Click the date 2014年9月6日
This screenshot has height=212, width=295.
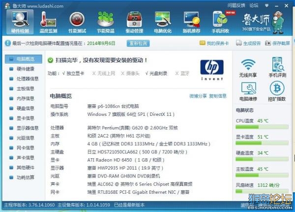(101, 43)
